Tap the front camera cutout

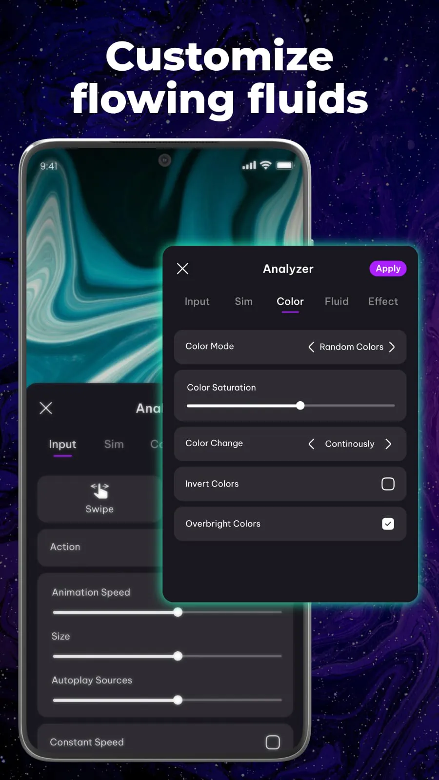pyautogui.click(x=165, y=160)
